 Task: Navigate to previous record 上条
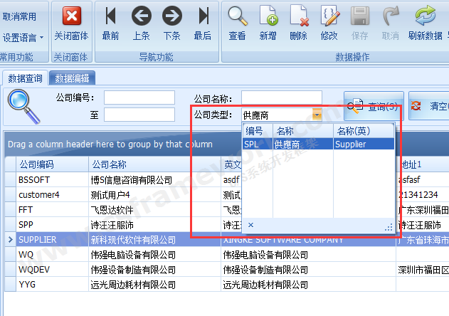pyautogui.click(x=141, y=16)
